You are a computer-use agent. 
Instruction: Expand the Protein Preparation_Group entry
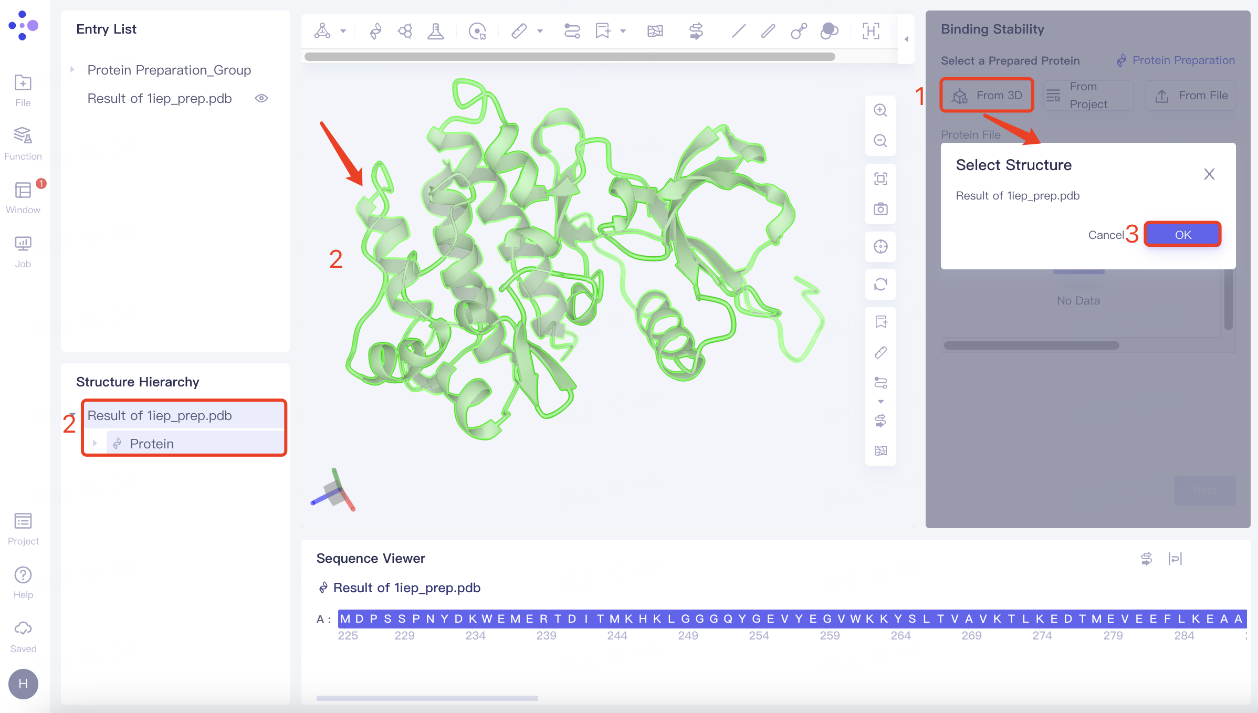(73, 69)
